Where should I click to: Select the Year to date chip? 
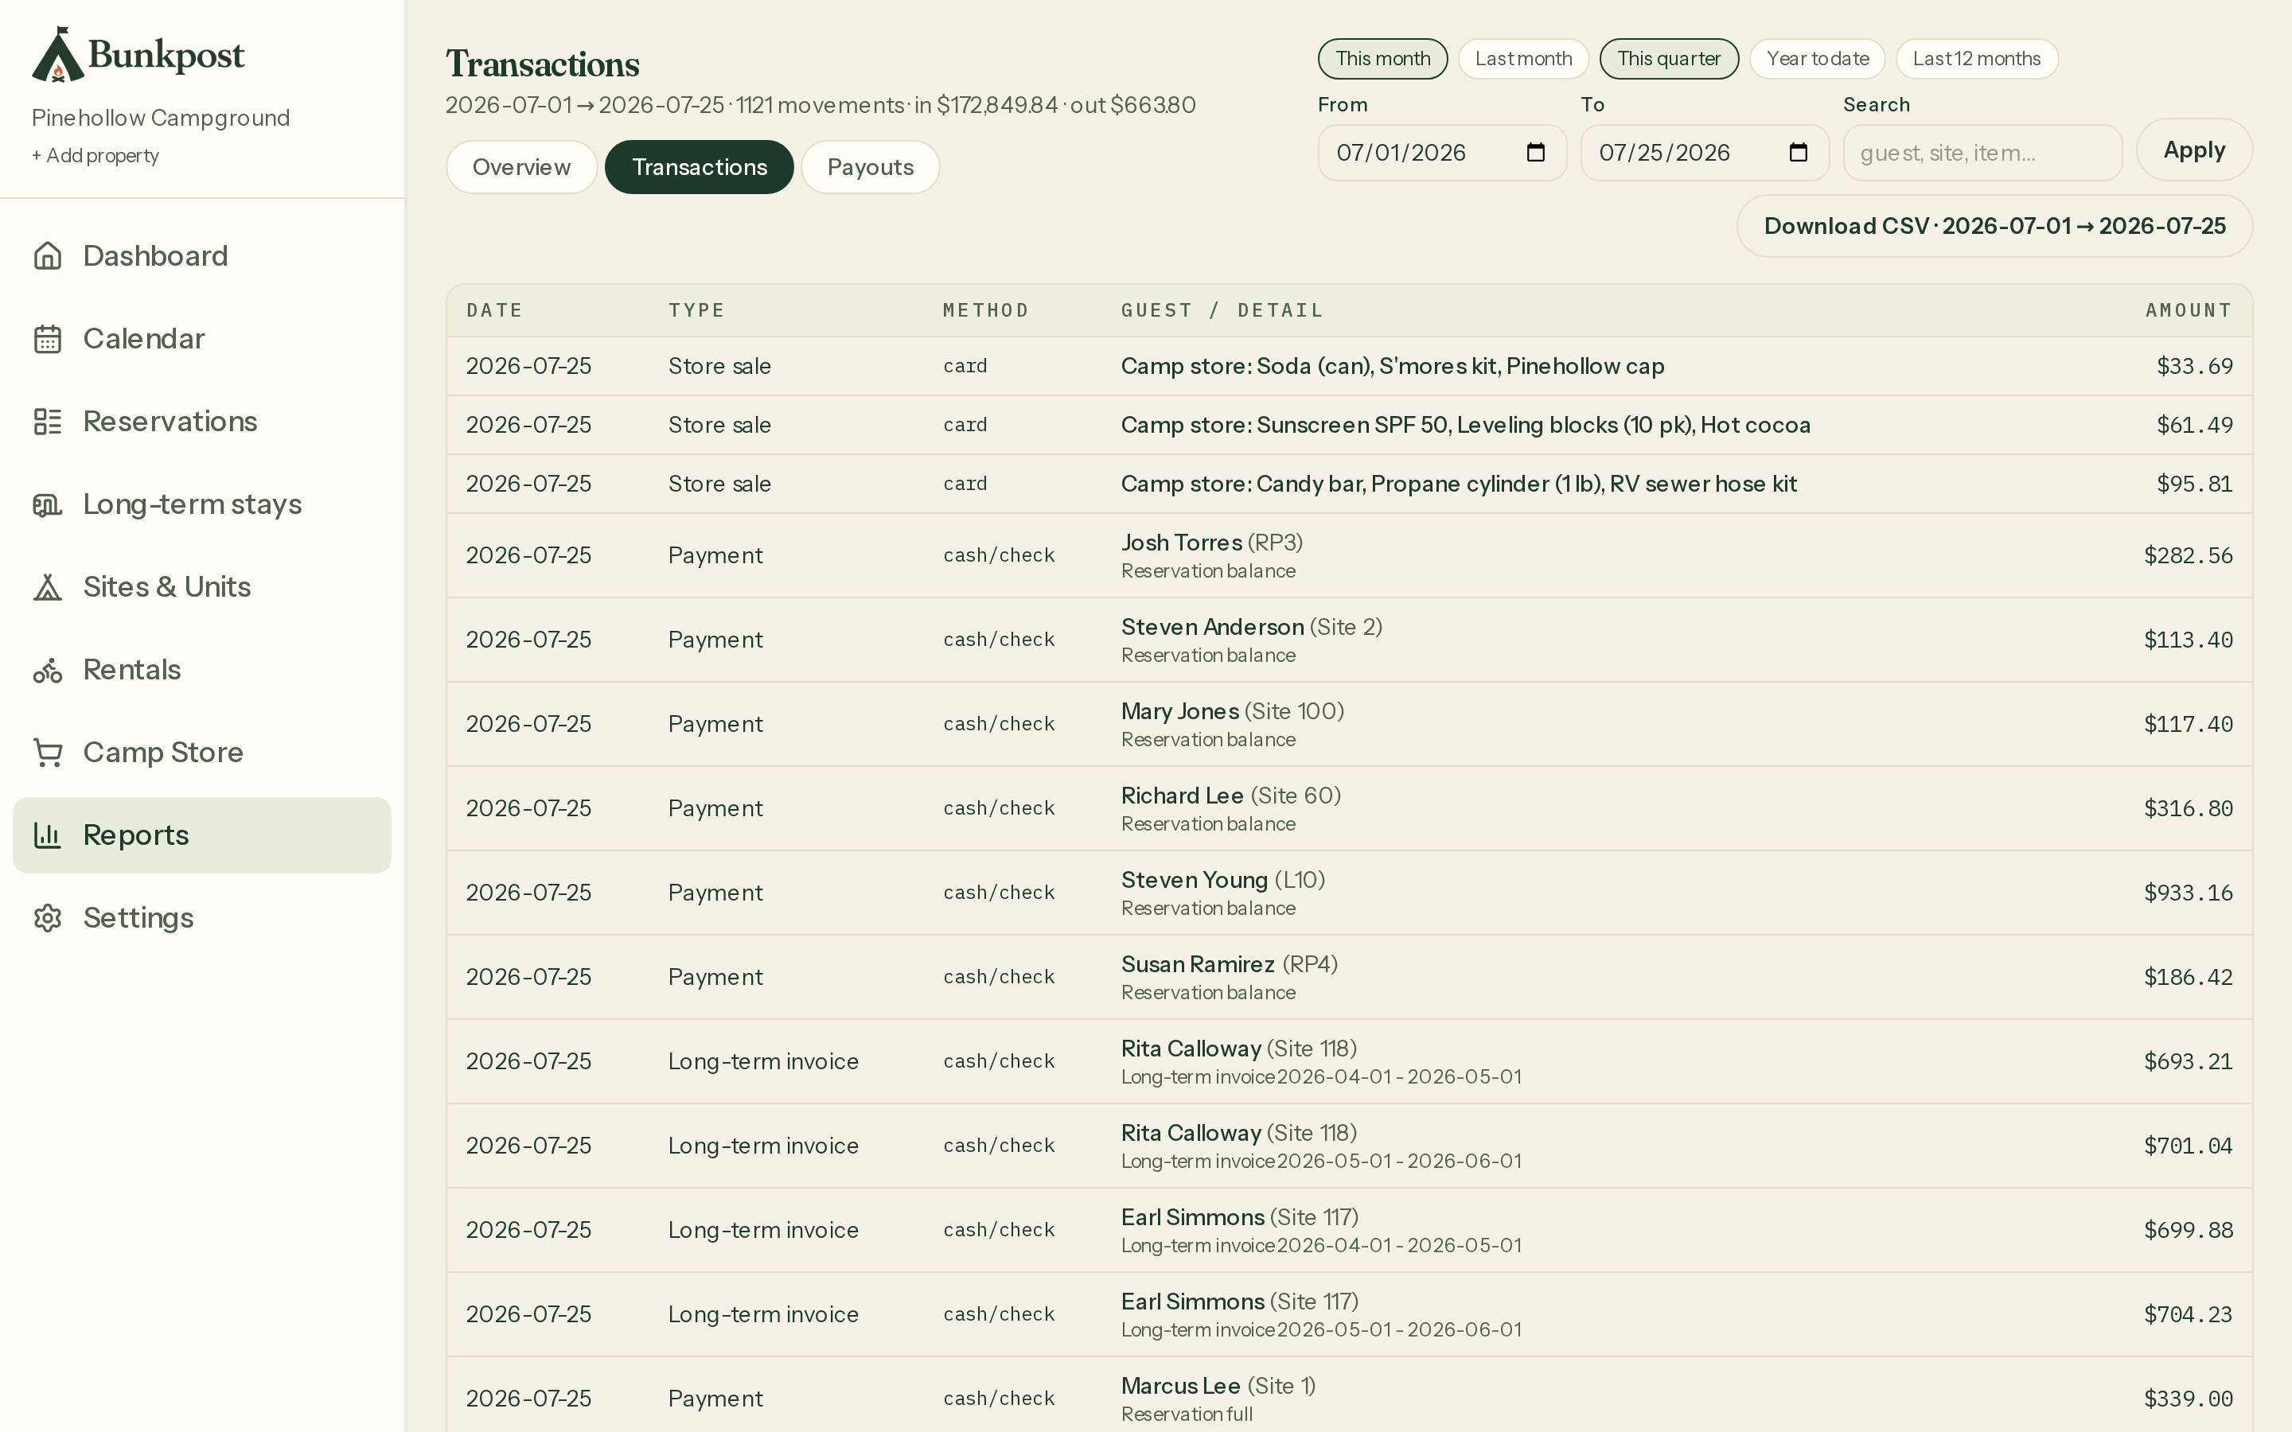coord(1818,59)
